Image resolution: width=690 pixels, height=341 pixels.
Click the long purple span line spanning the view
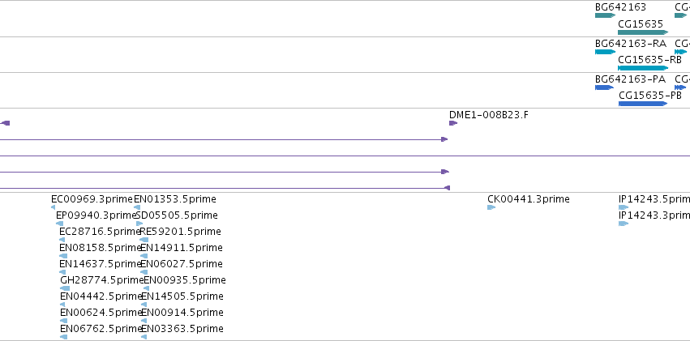[345, 156]
